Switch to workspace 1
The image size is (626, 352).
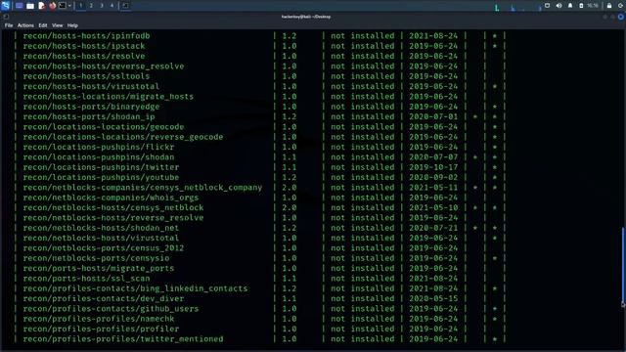(x=80, y=6)
